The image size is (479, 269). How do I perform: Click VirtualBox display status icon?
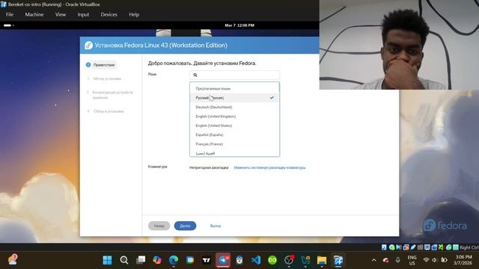[427, 247]
